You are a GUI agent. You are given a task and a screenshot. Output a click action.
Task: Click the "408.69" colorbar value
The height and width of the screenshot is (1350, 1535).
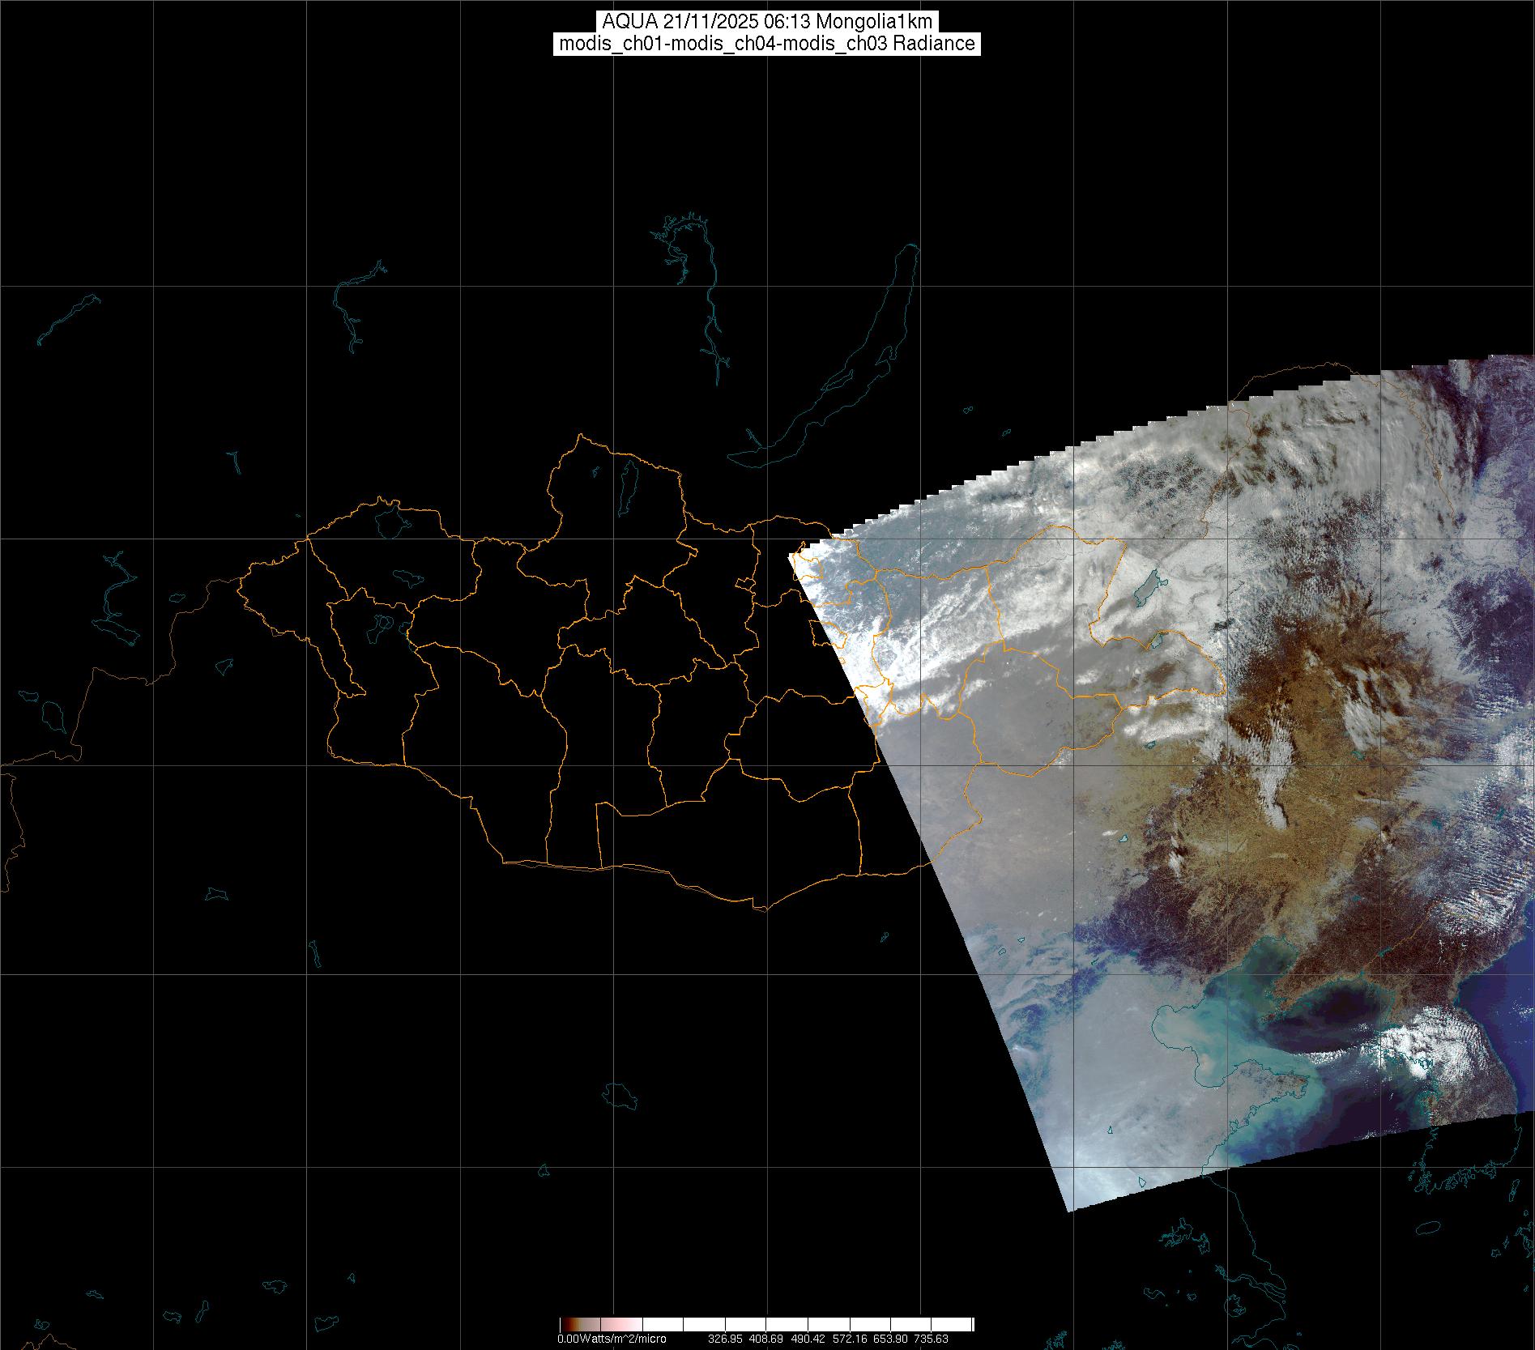765,1339
